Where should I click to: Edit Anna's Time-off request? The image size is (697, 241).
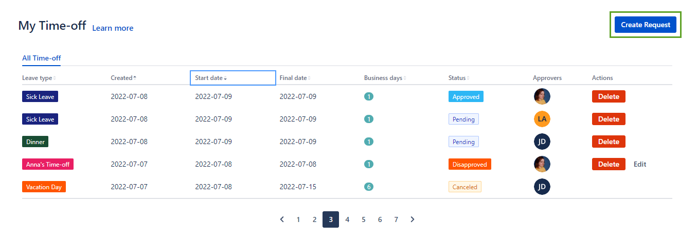point(639,164)
